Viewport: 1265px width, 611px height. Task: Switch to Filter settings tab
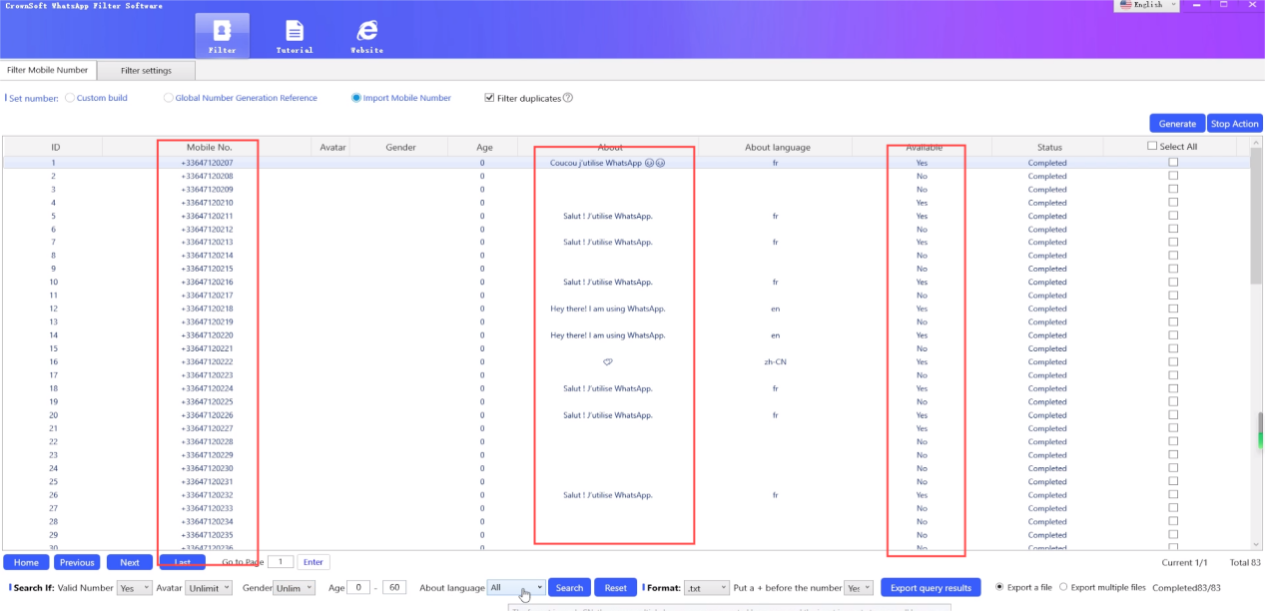[146, 71]
